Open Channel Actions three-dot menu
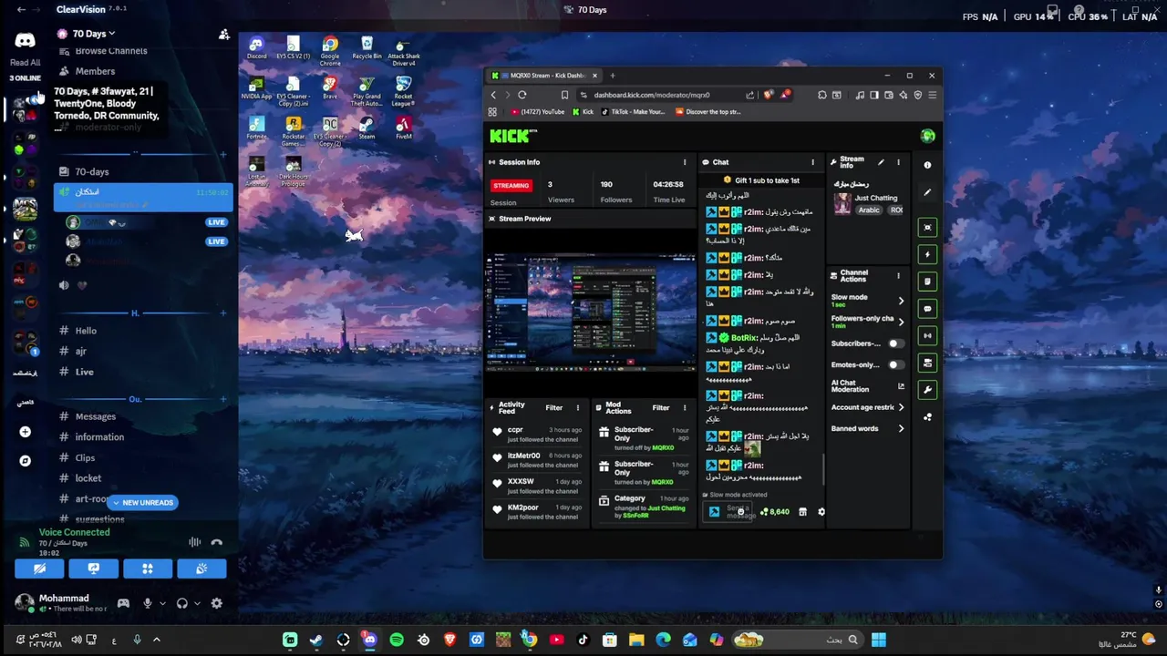Screen dimensions: 1167x656 (x=898, y=275)
